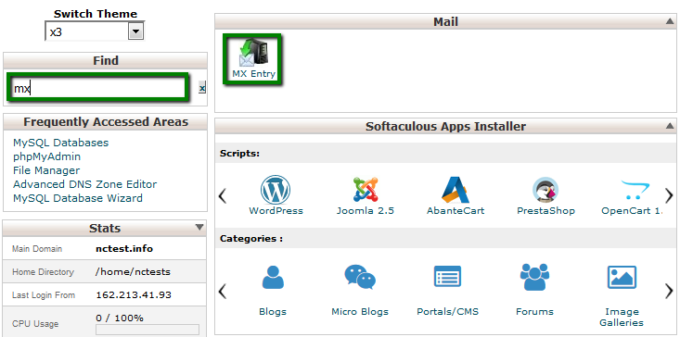Viewport: 680px width, 337px height.
Task: Click the 0 / 100% CPU value
Action: [x=120, y=318]
